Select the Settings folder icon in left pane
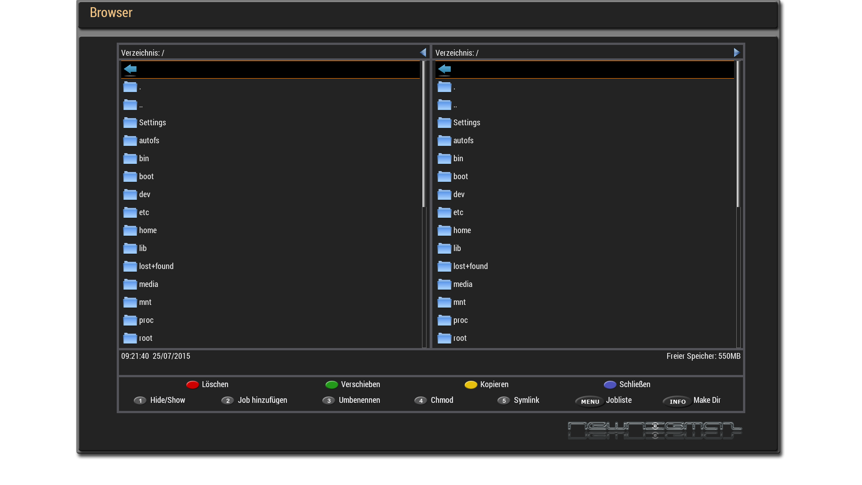The image size is (862, 485). (x=130, y=123)
